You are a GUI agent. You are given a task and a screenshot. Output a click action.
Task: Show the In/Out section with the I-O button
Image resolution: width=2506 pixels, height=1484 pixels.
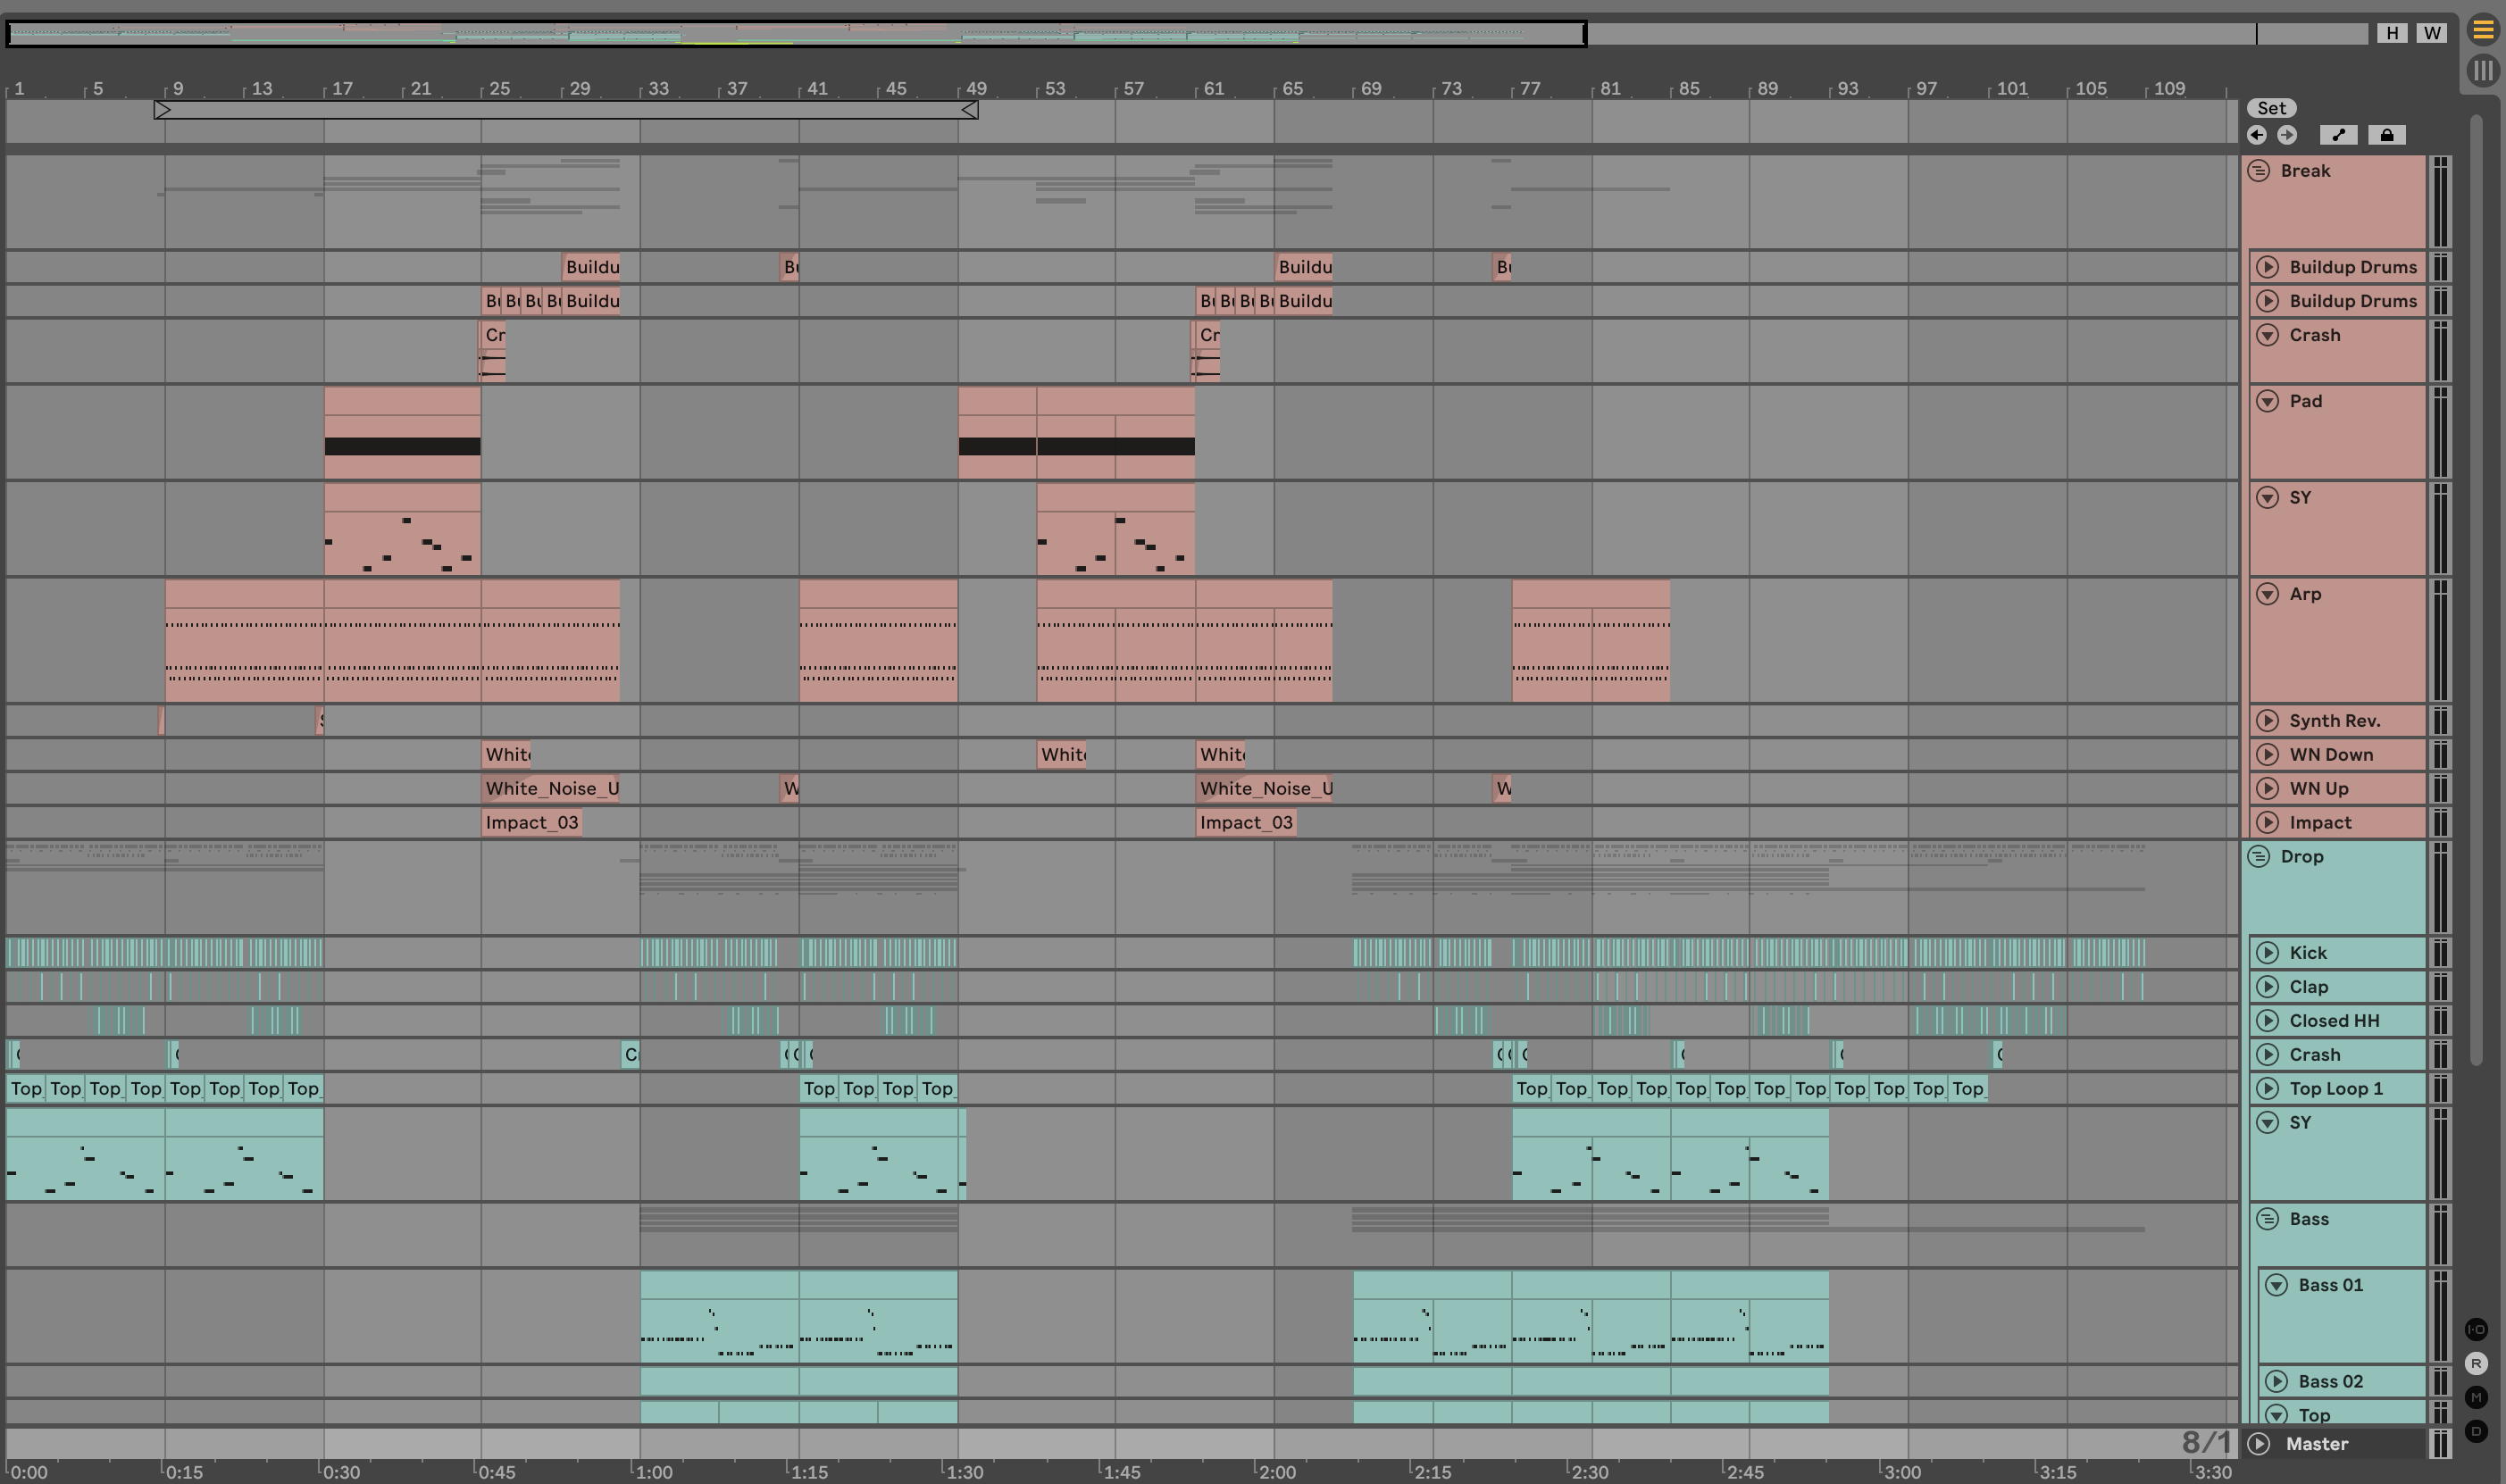(2476, 1329)
